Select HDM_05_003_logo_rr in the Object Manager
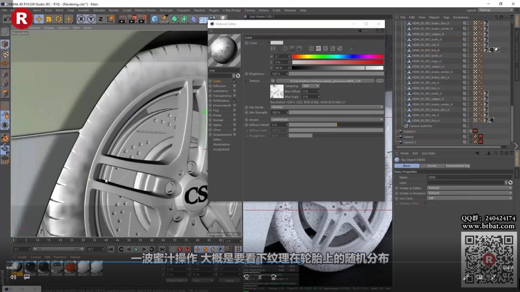Image resolution: width=520 pixels, height=292 pixels. coord(427,61)
